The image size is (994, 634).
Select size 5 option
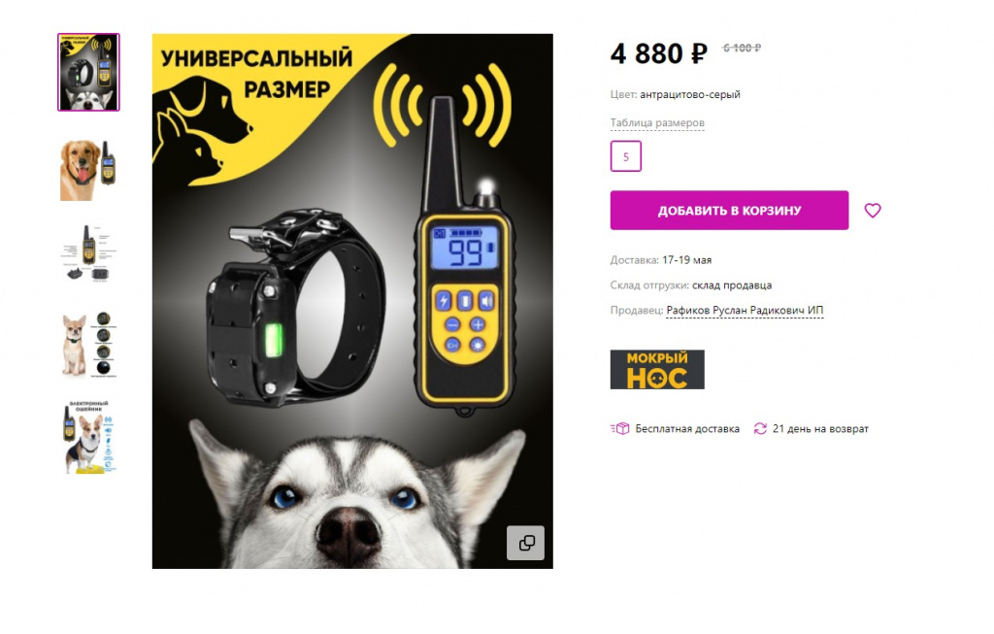(x=626, y=156)
